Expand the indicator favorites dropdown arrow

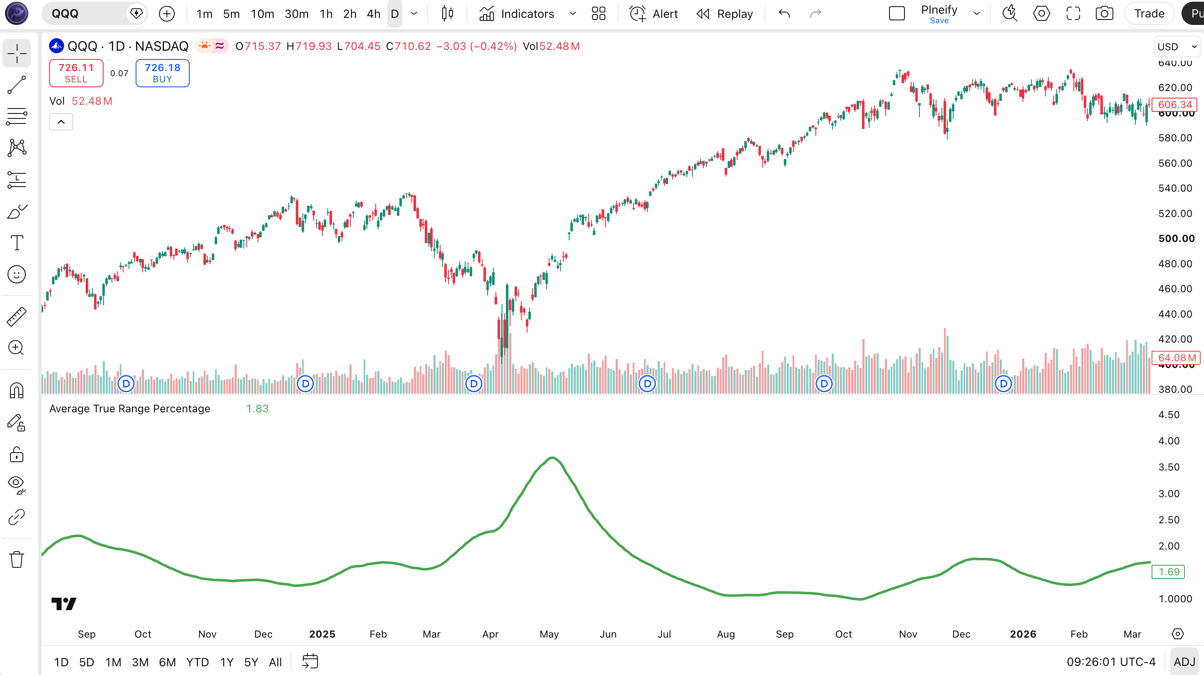(572, 14)
